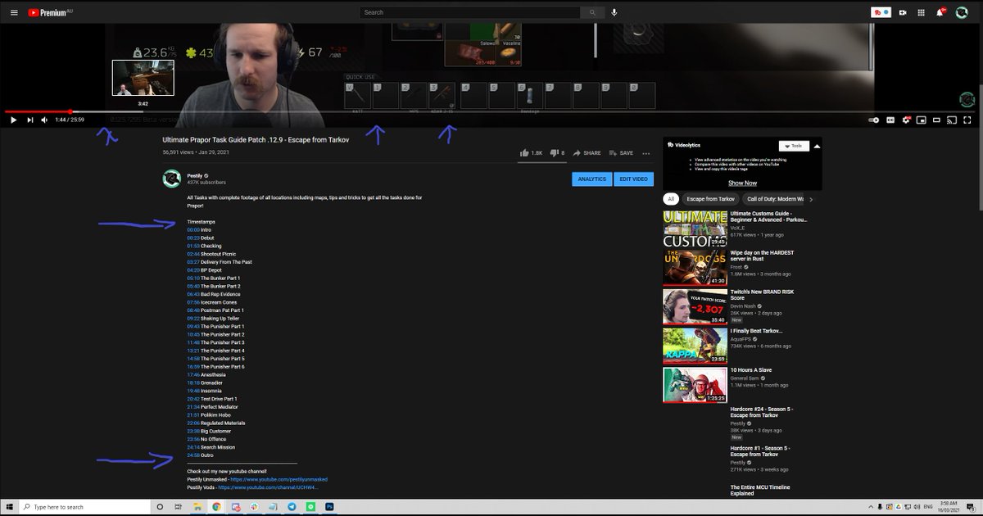This screenshot has height=516, width=983.
Task: Open account avatar menu
Action: click(962, 12)
